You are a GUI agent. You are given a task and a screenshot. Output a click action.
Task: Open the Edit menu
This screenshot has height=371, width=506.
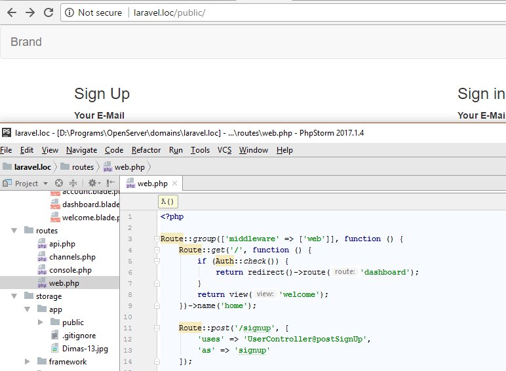coord(27,150)
